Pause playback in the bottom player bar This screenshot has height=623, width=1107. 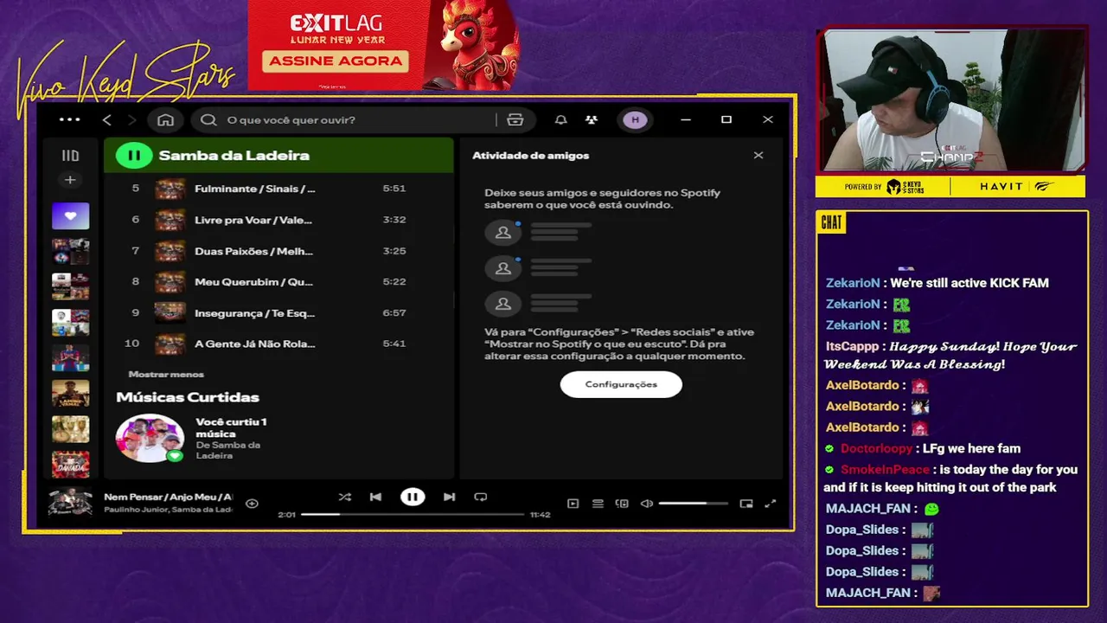coord(413,497)
